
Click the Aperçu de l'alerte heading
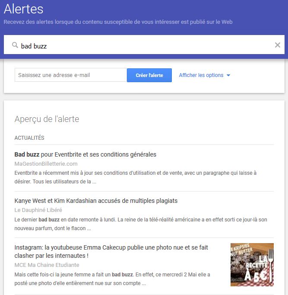(x=47, y=119)
